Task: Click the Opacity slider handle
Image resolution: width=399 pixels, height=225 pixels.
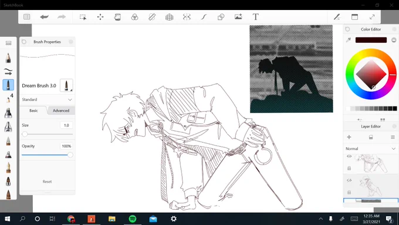Action: (x=70, y=155)
